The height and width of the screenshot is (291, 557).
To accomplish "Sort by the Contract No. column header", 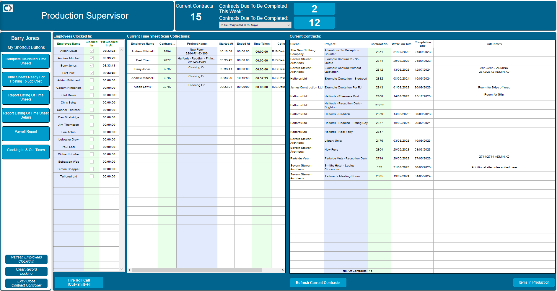I will [379, 44].
